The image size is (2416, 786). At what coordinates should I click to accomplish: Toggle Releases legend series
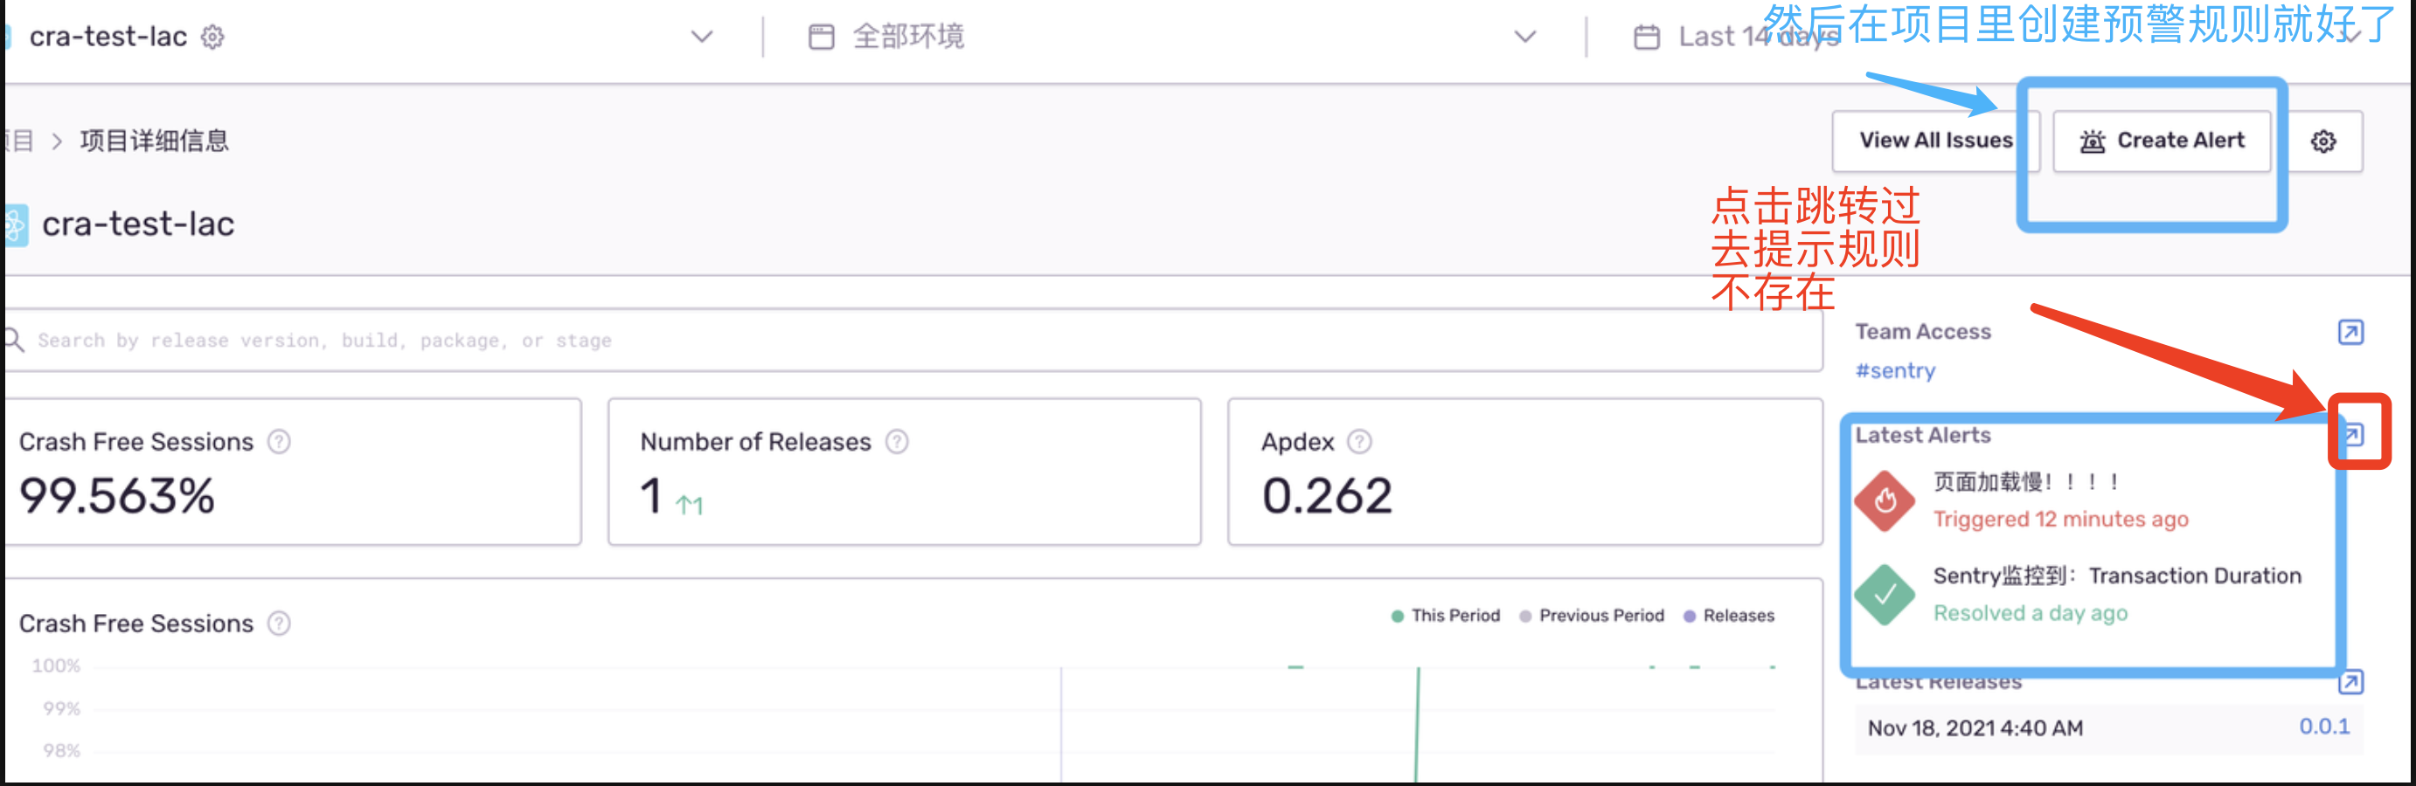1729,616
